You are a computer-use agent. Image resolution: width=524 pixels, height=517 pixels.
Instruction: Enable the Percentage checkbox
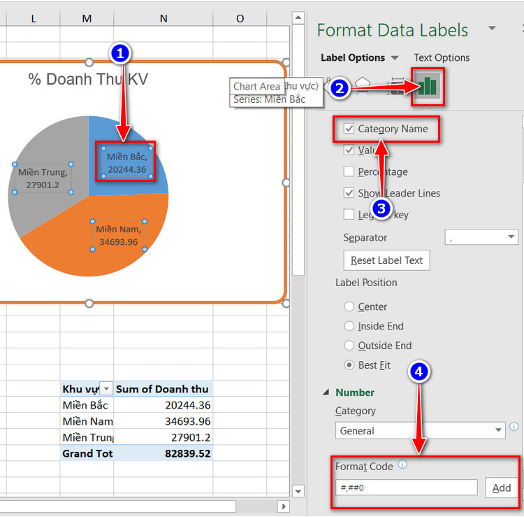pos(349,171)
